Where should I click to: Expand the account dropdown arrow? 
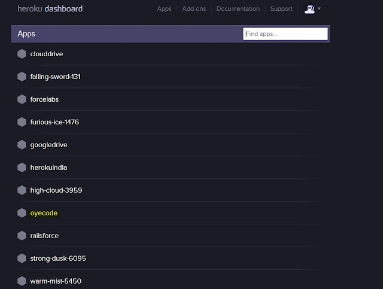tap(319, 9)
